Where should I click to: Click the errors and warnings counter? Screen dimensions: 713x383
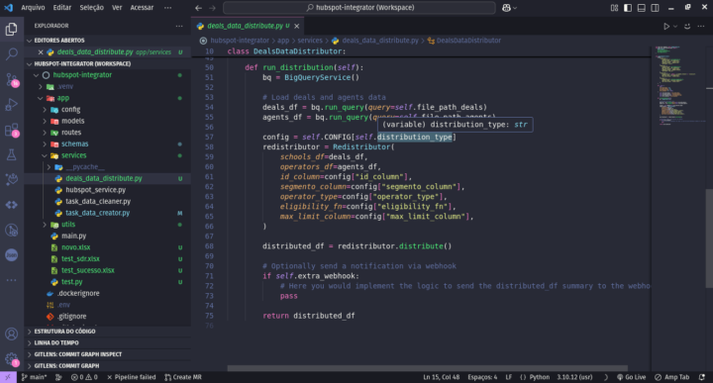(84, 377)
